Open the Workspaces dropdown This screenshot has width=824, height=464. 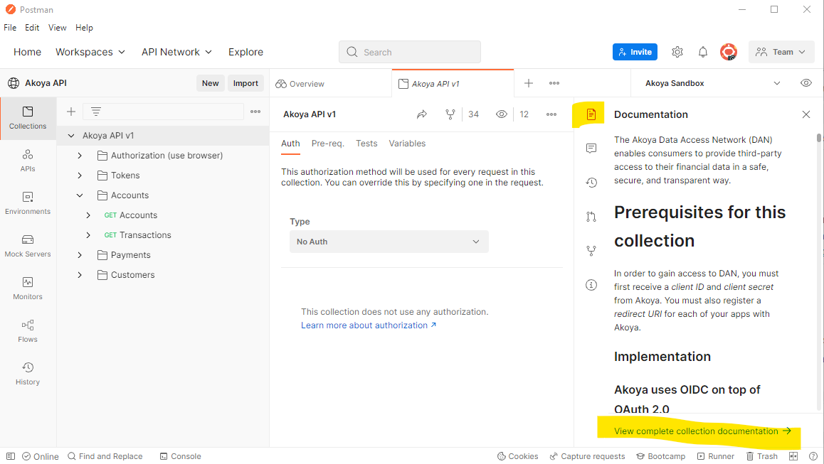90,52
